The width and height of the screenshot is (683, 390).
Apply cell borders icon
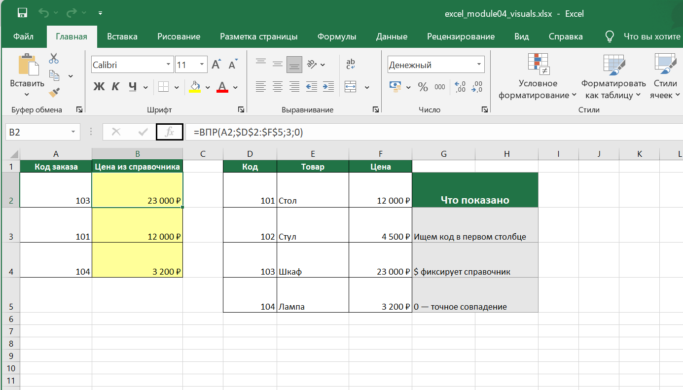(164, 87)
